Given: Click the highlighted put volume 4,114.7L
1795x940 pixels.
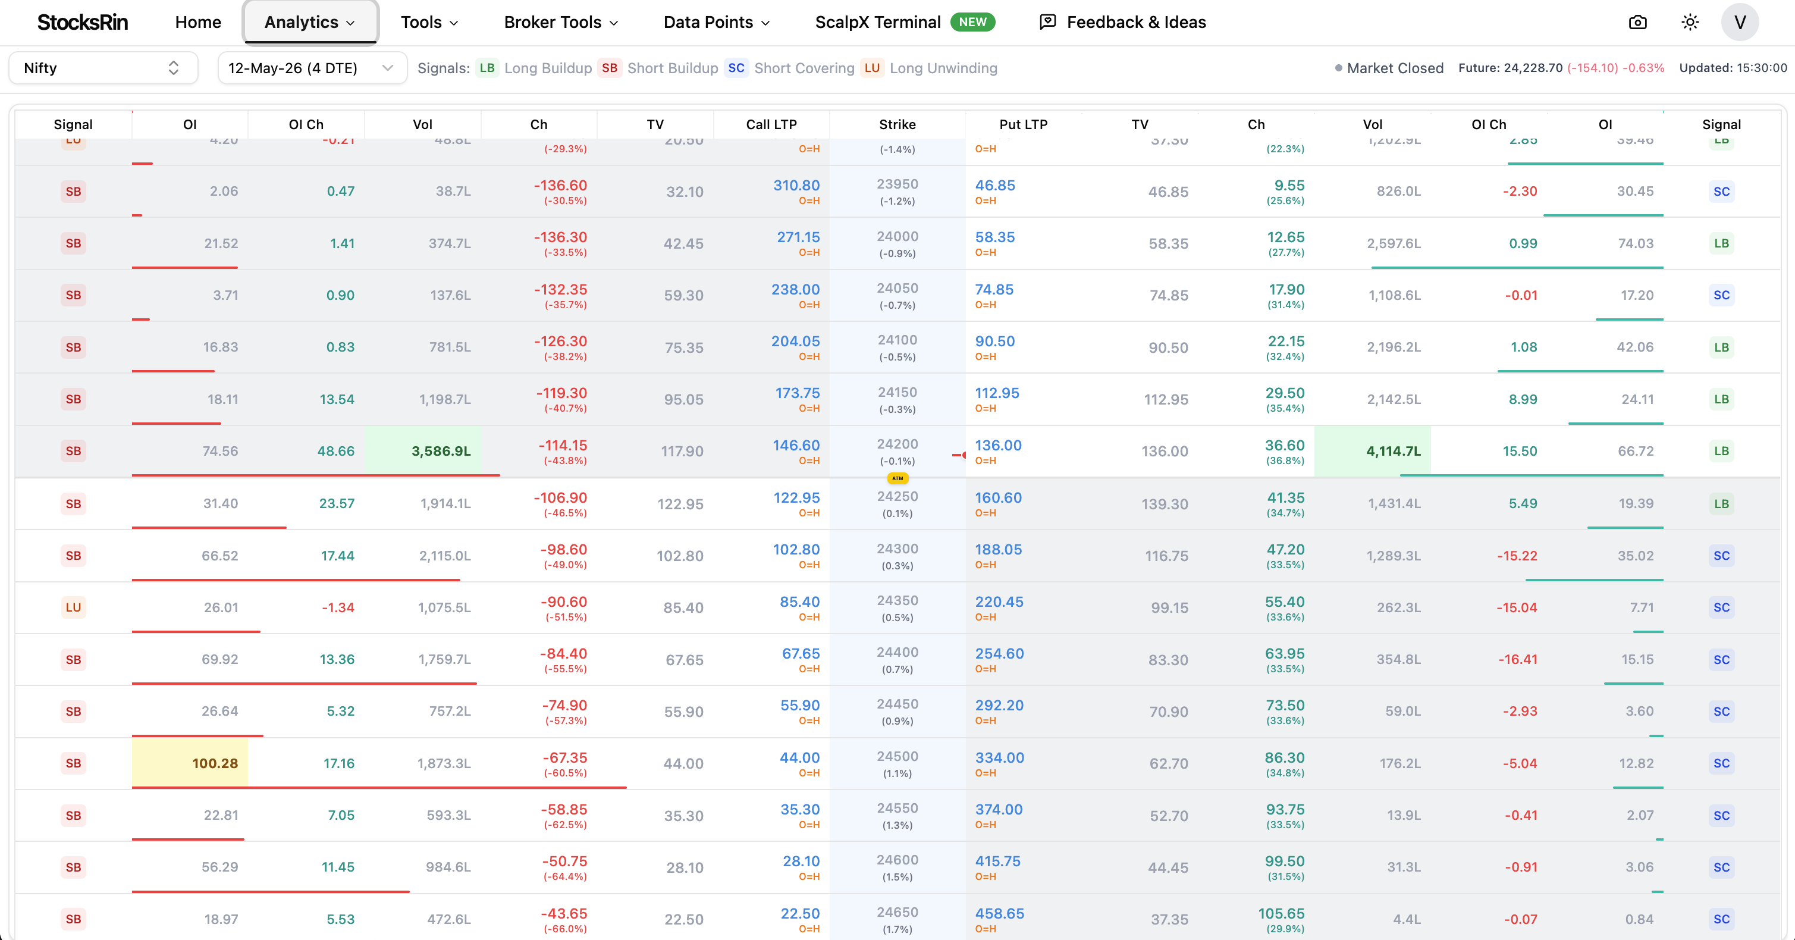Looking at the screenshot, I should [x=1372, y=451].
